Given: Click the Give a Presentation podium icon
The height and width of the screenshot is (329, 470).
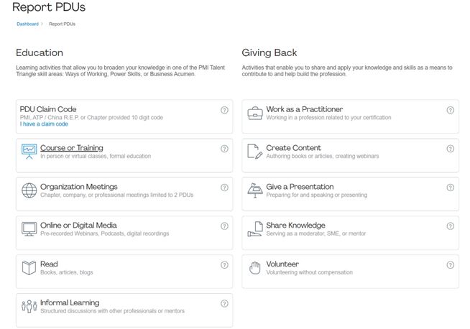Looking at the screenshot, I should tap(255, 190).
